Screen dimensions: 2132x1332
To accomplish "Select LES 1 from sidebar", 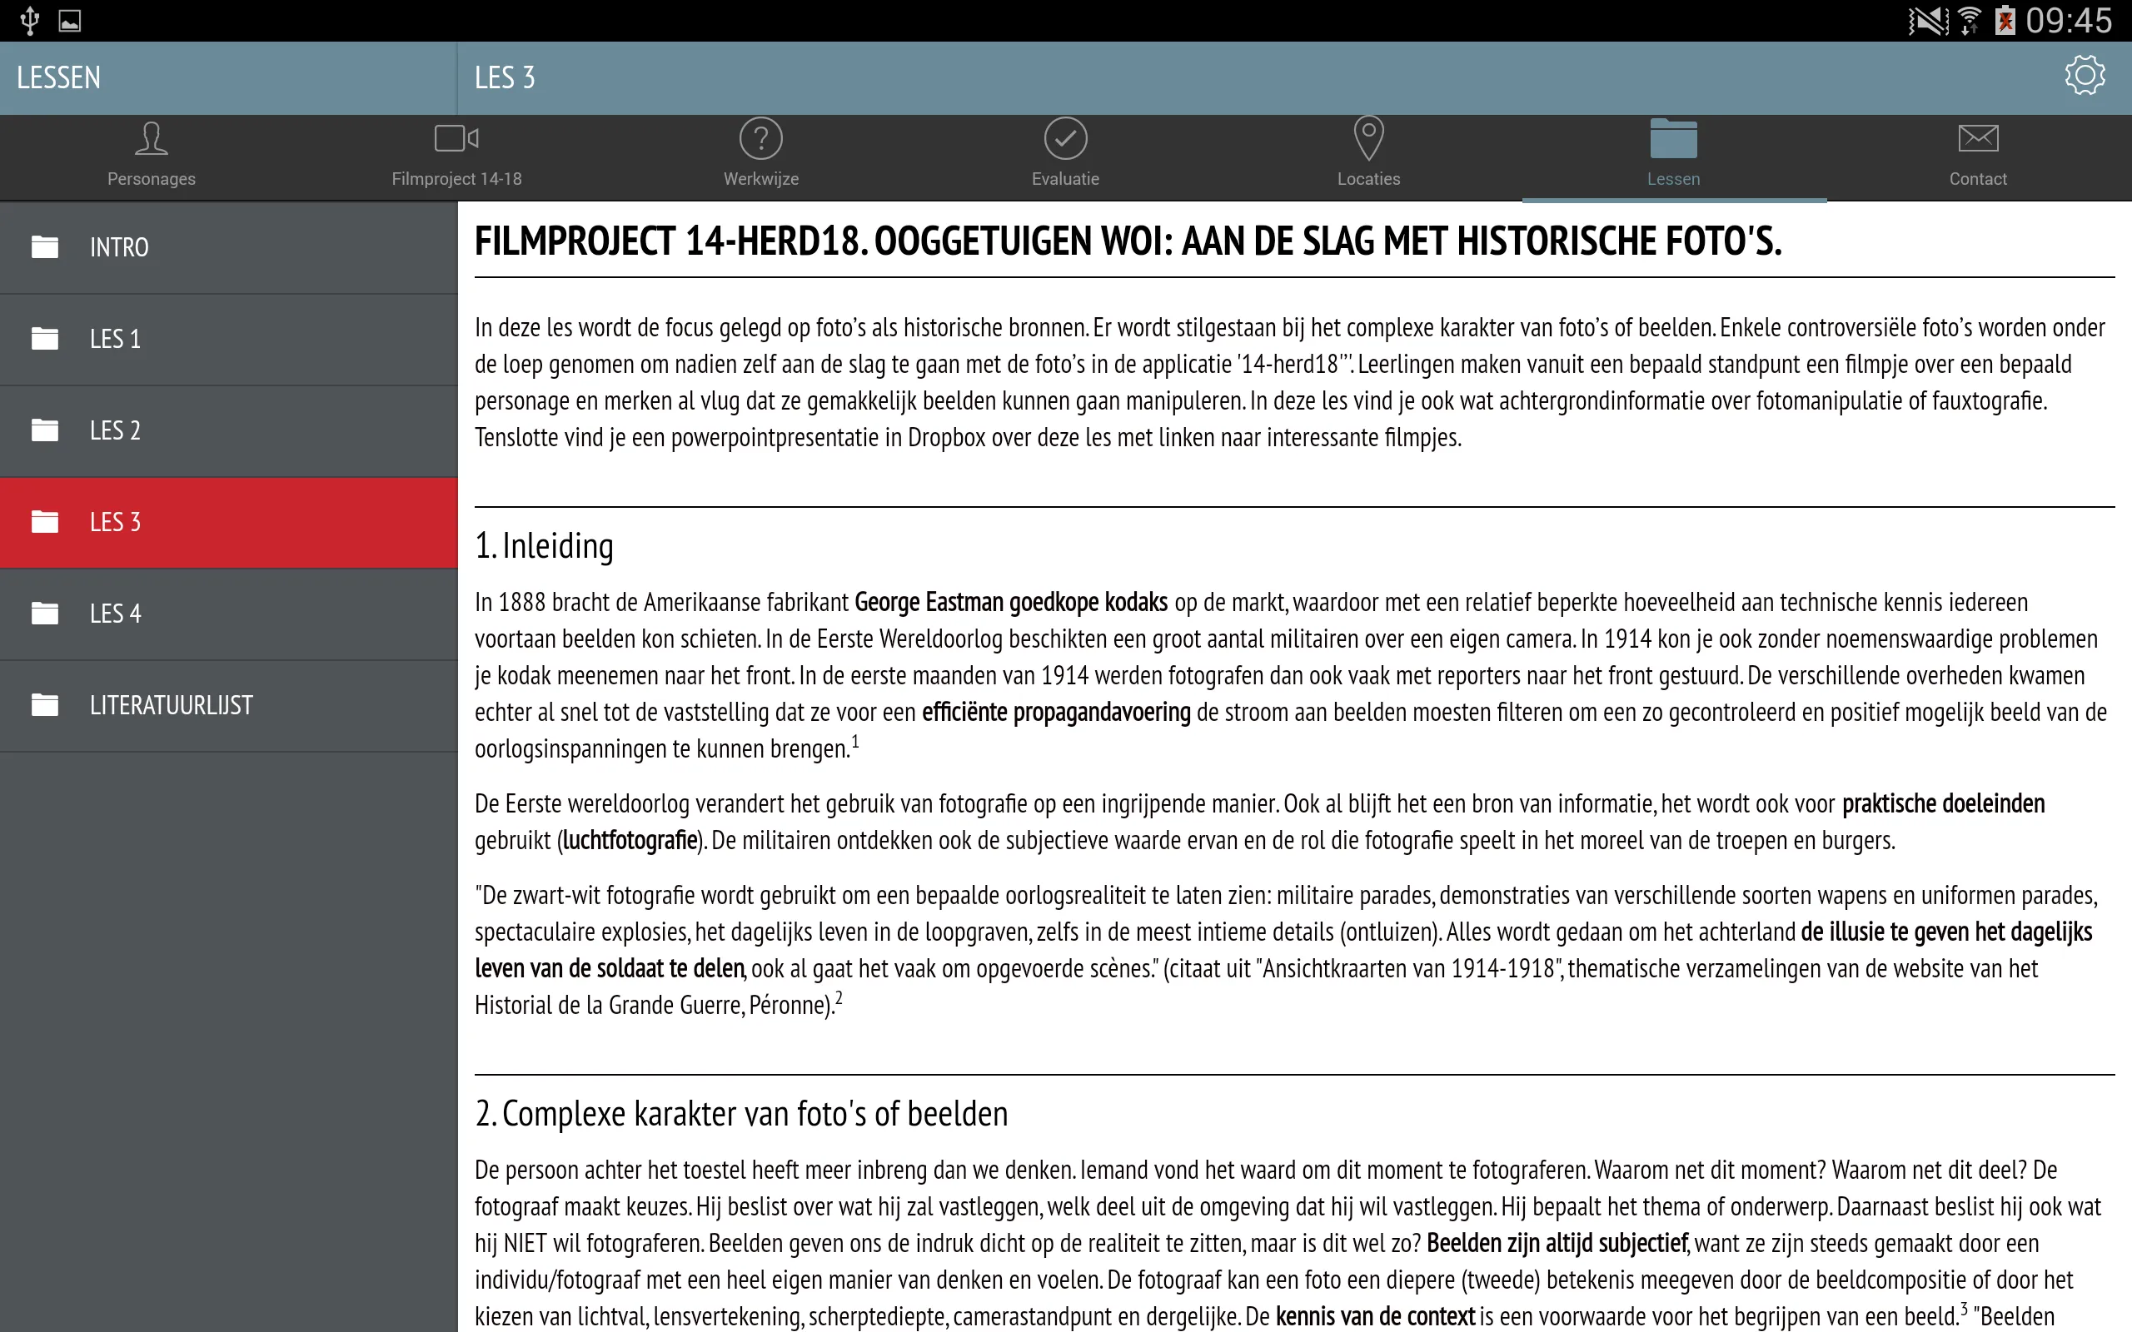I will (x=229, y=338).
